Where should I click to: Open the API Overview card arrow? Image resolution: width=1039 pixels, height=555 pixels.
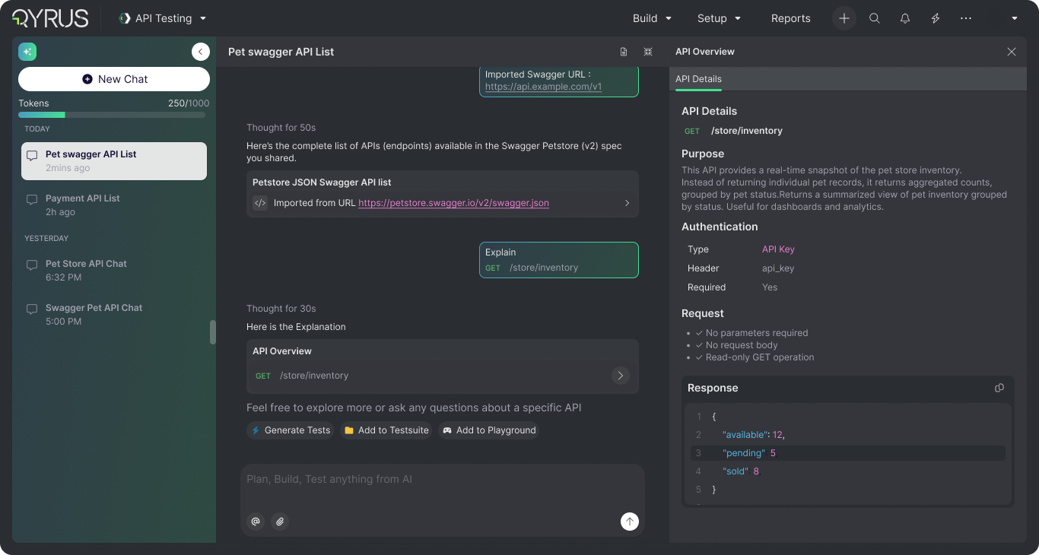coord(621,376)
